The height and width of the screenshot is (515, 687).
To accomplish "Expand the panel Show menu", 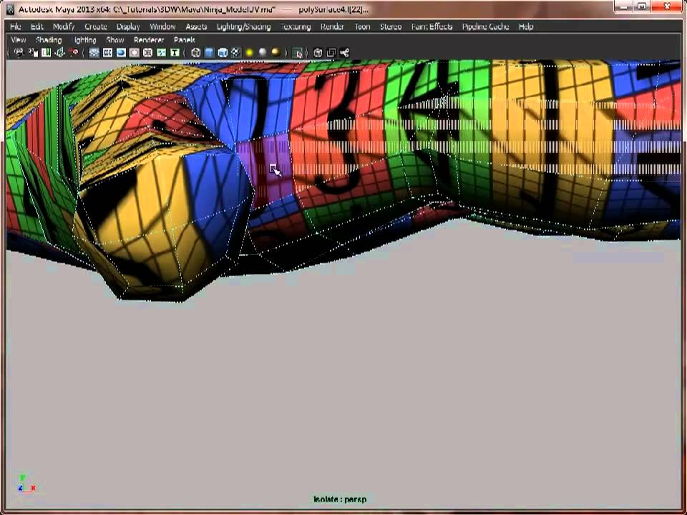I will tap(114, 40).
